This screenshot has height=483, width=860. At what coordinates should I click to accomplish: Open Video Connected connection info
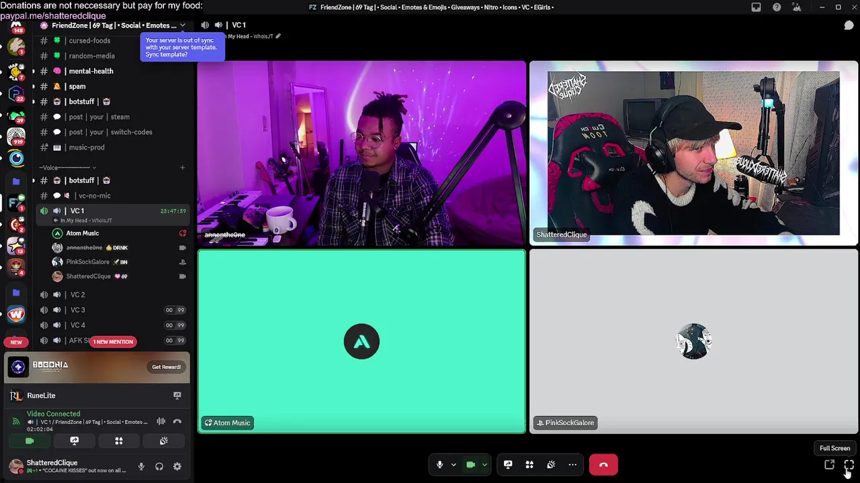pos(53,414)
